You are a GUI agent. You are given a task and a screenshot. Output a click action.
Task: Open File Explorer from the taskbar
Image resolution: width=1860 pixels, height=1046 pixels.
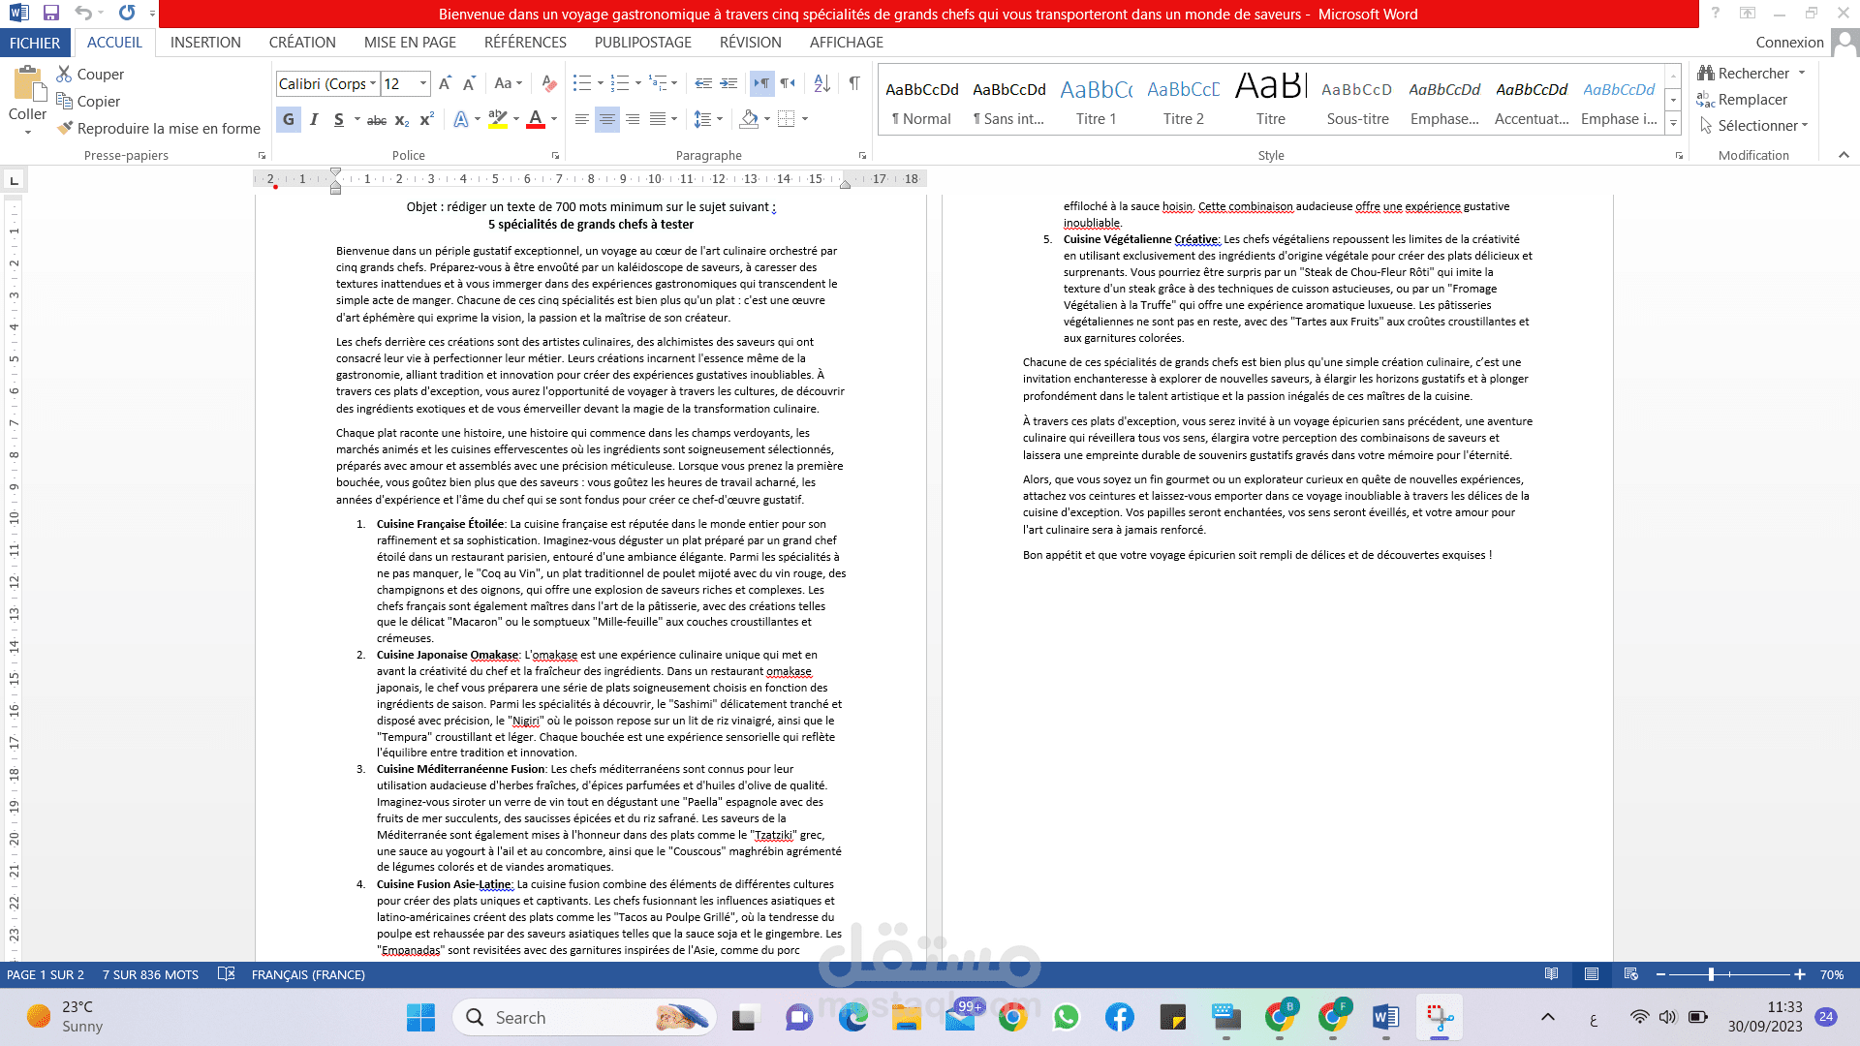click(x=907, y=1018)
